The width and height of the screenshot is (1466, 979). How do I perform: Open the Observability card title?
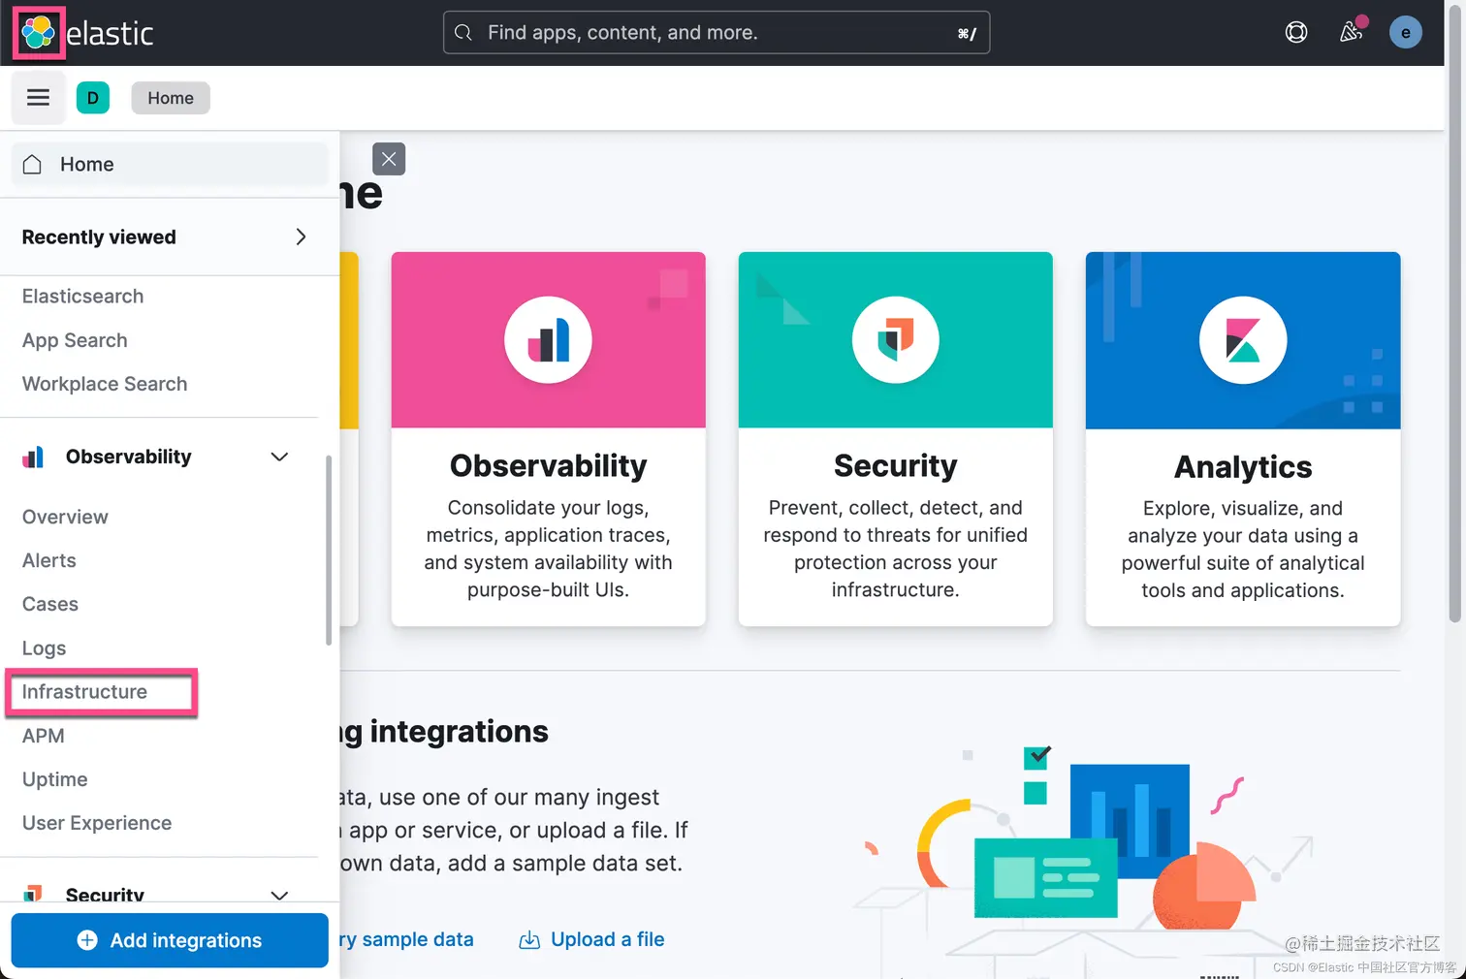click(548, 465)
